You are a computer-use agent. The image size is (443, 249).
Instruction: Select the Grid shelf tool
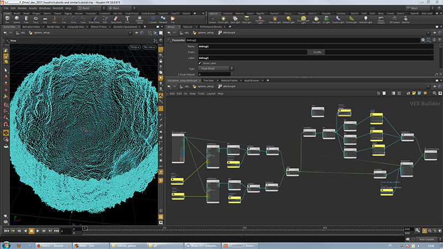[x=45, y=19]
